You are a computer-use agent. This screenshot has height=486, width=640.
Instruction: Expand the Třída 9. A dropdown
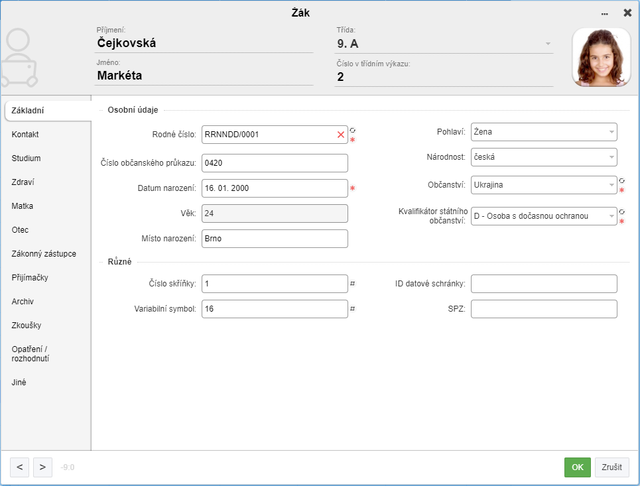(548, 44)
